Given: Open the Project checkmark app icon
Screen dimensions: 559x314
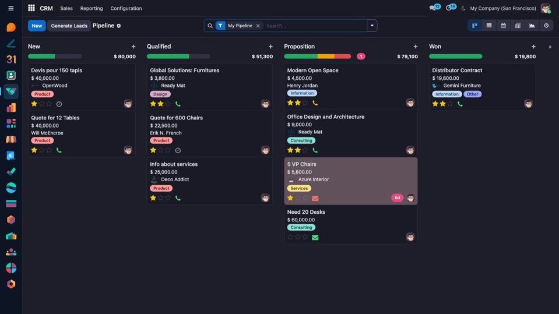Looking at the screenshot, I should [11, 171].
